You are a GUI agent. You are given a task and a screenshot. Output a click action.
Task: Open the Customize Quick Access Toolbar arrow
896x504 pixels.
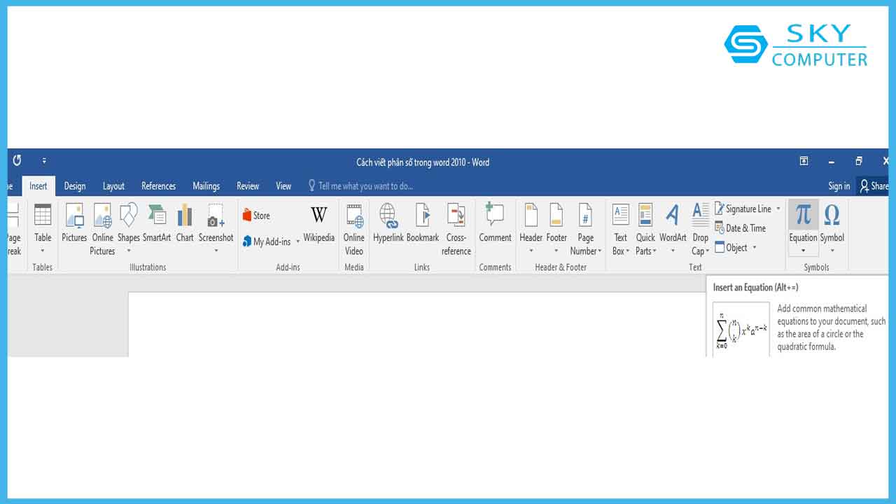pyautogui.click(x=44, y=161)
